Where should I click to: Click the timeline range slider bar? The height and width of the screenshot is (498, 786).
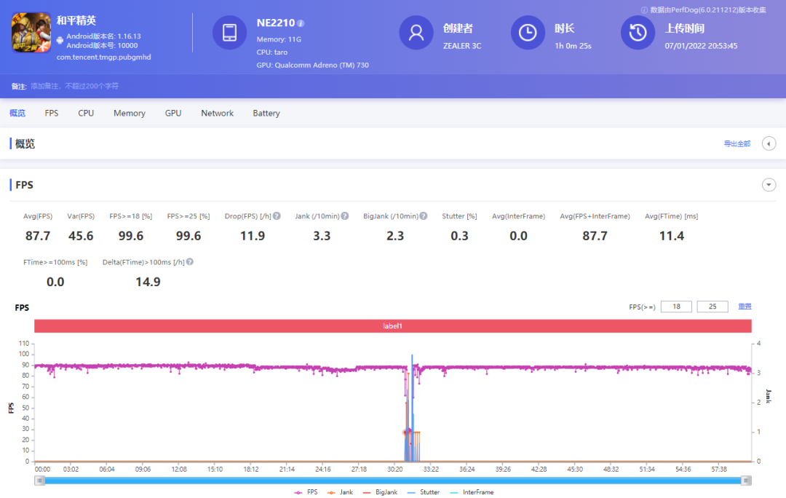[393, 481]
